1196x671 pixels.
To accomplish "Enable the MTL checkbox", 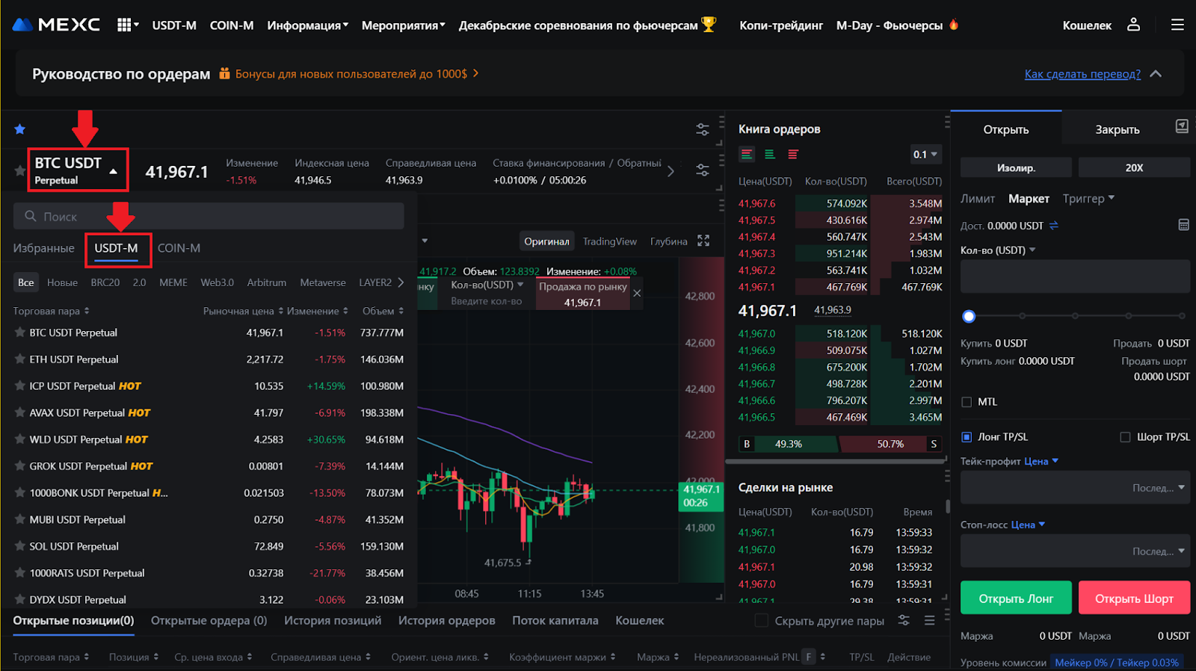I will (967, 402).
